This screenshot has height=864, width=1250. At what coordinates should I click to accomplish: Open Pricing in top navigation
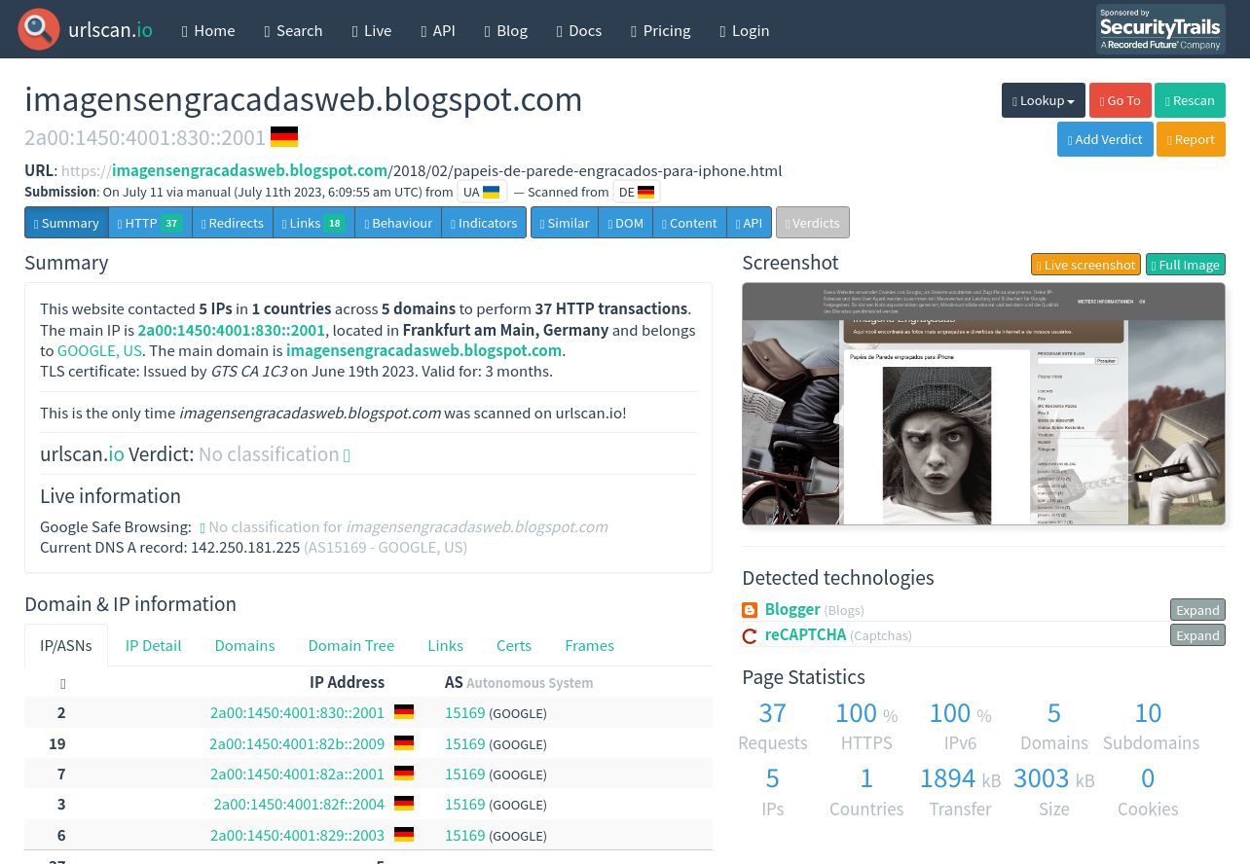pyautogui.click(x=661, y=30)
